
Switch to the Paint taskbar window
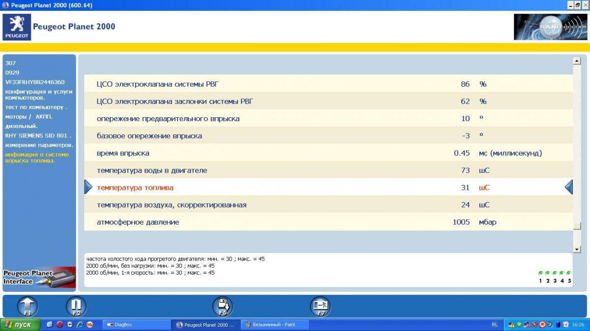275,325
